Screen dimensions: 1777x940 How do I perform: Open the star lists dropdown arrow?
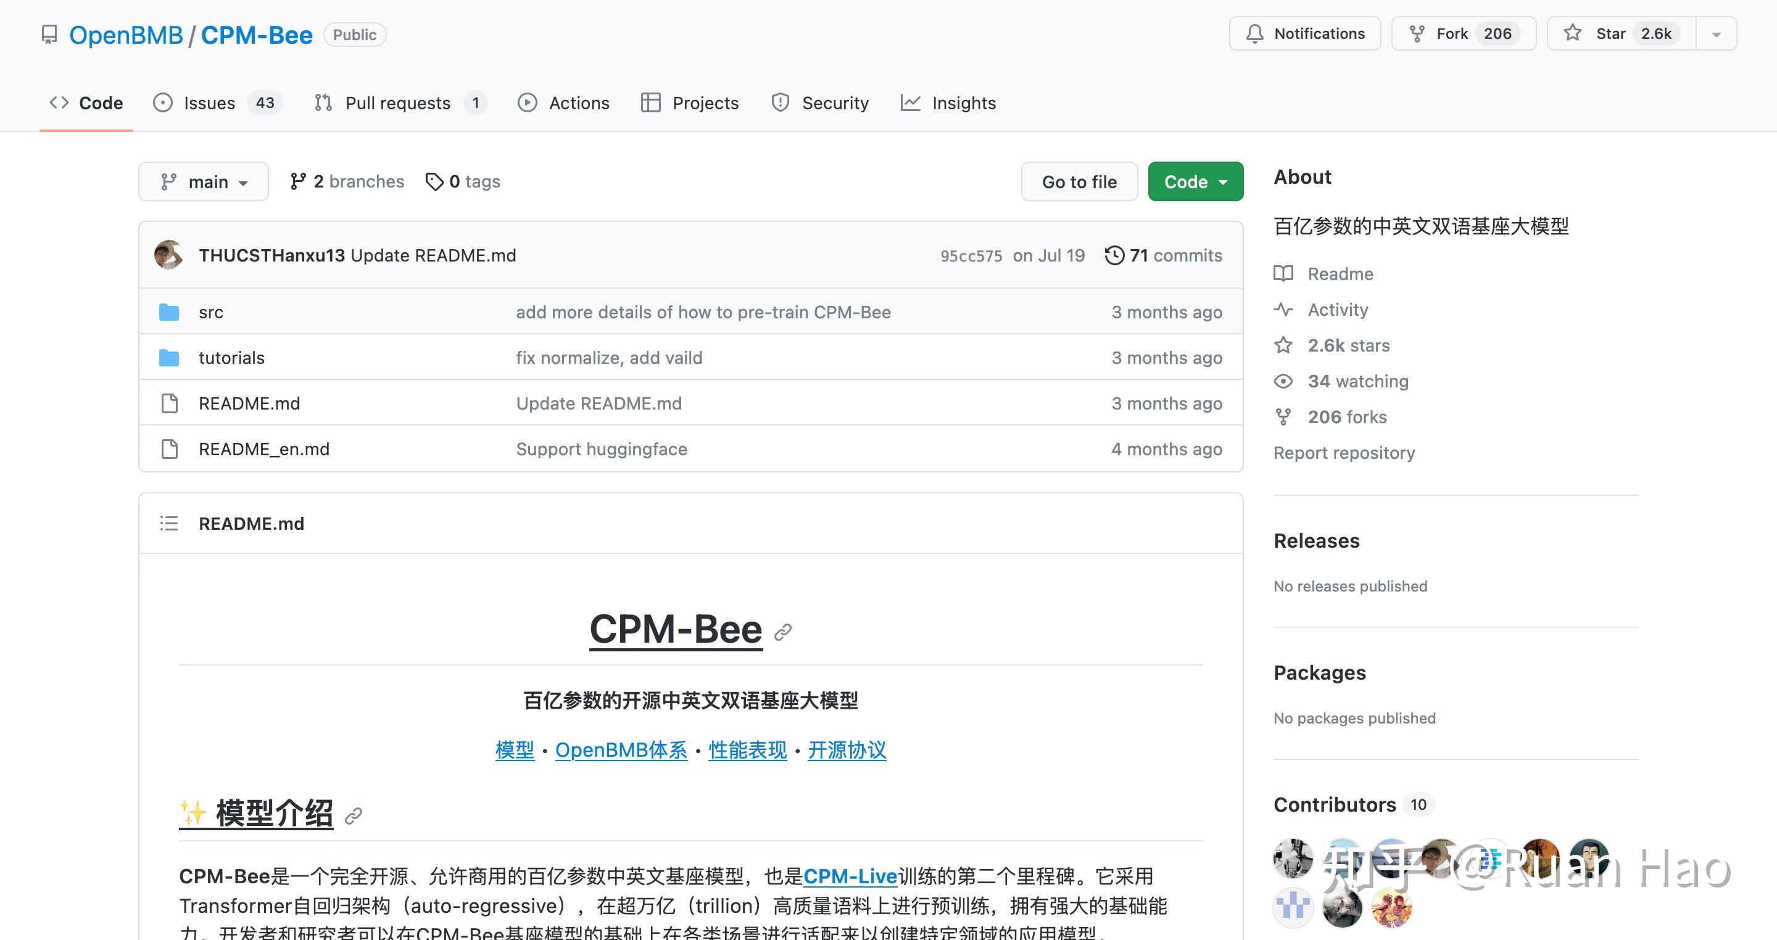tap(1717, 35)
